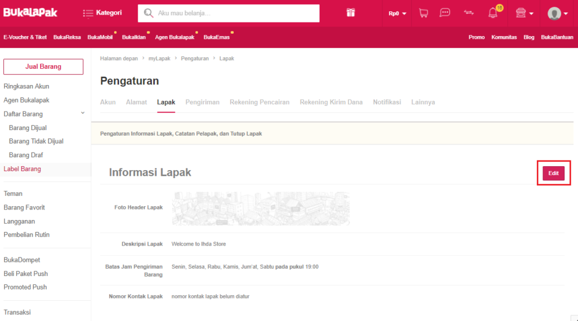Select Label Barang in sidebar
The width and height of the screenshot is (578, 321).
click(x=22, y=169)
